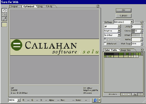Switch to the Image Size tab
The width and height of the screenshot is (146, 104).
(x=127, y=50)
